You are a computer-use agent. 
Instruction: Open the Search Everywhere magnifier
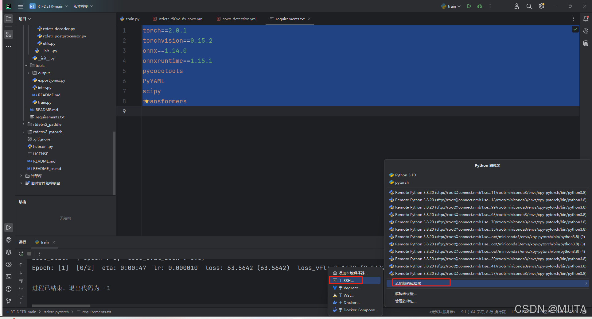pos(529,6)
